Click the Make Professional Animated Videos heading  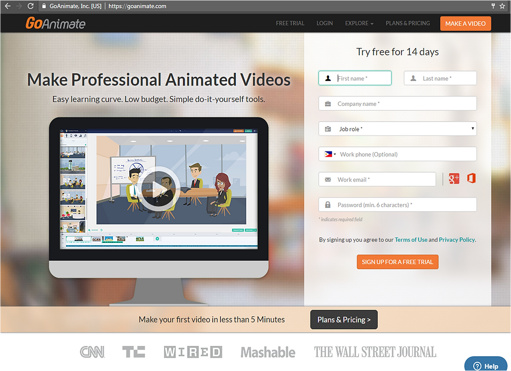coord(159,80)
